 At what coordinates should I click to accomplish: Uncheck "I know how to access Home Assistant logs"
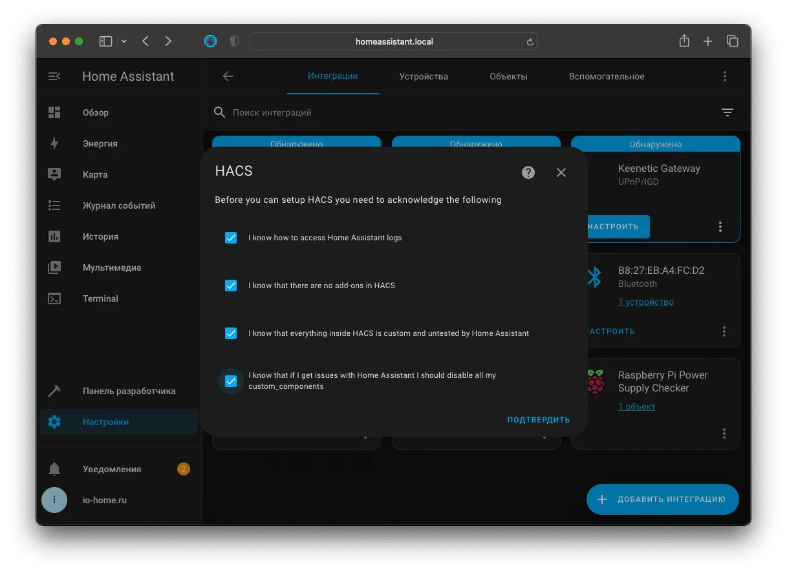click(231, 238)
